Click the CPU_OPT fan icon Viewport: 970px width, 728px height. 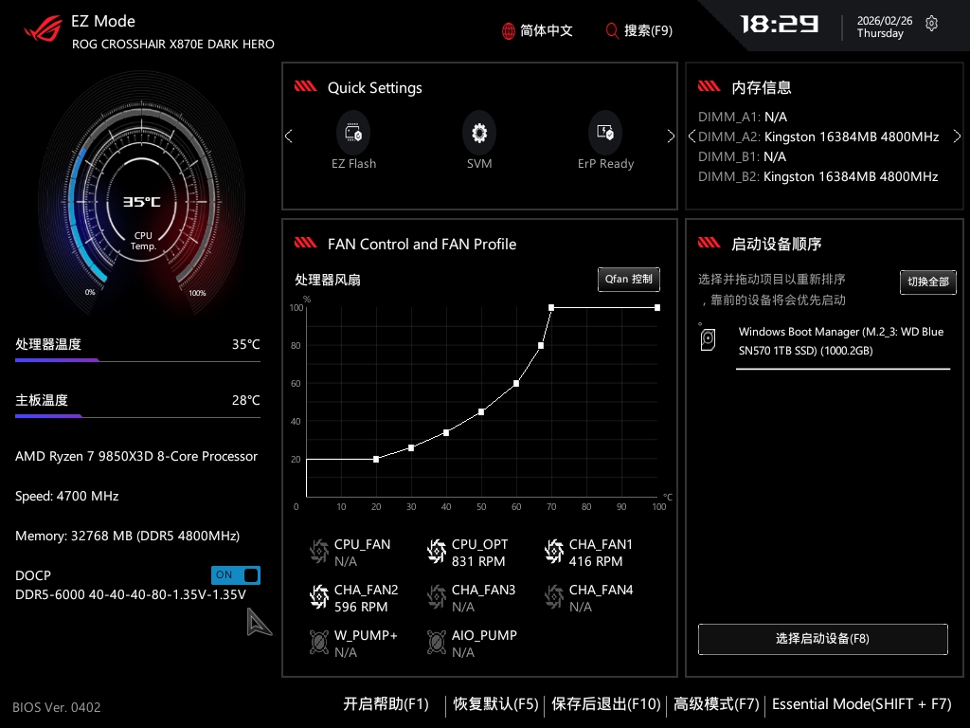(x=436, y=551)
